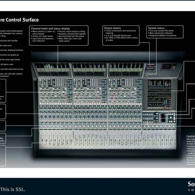Click the left bay fader strip section
Viewport: 195px width, 195px height.
click(x=56, y=139)
